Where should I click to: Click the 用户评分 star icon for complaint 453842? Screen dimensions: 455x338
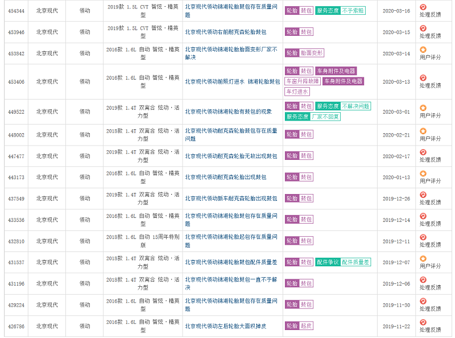point(423,50)
